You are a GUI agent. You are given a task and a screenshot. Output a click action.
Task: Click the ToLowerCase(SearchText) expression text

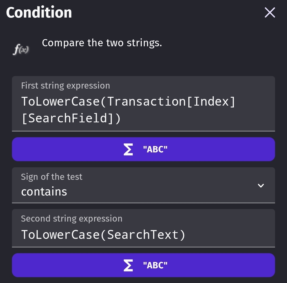(103, 235)
